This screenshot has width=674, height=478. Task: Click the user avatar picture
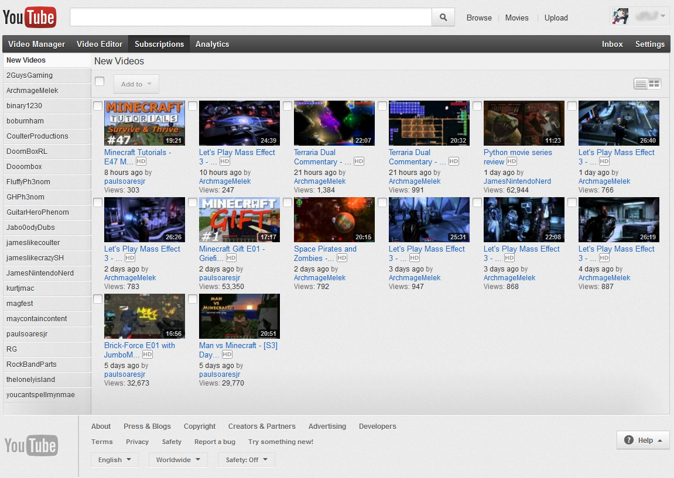[620, 16]
